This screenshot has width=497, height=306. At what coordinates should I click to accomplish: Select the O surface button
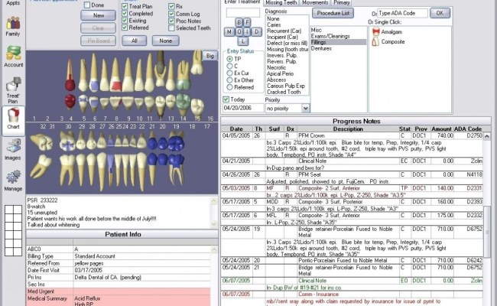[239, 31]
